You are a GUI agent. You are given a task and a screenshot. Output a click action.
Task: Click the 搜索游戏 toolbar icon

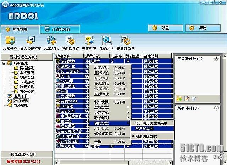pyautogui.click(x=89, y=40)
